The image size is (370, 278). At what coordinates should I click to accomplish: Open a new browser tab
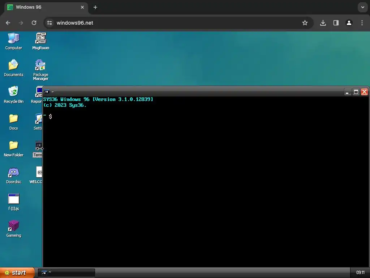click(x=95, y=7)
